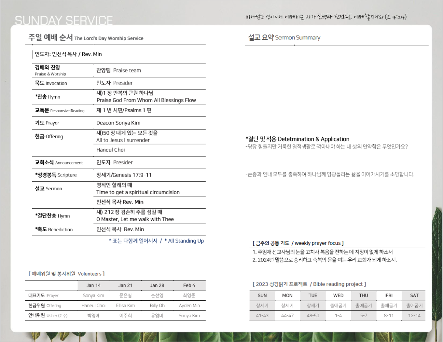Click the '묵도 Invocation' row label

tap(51, 83)
